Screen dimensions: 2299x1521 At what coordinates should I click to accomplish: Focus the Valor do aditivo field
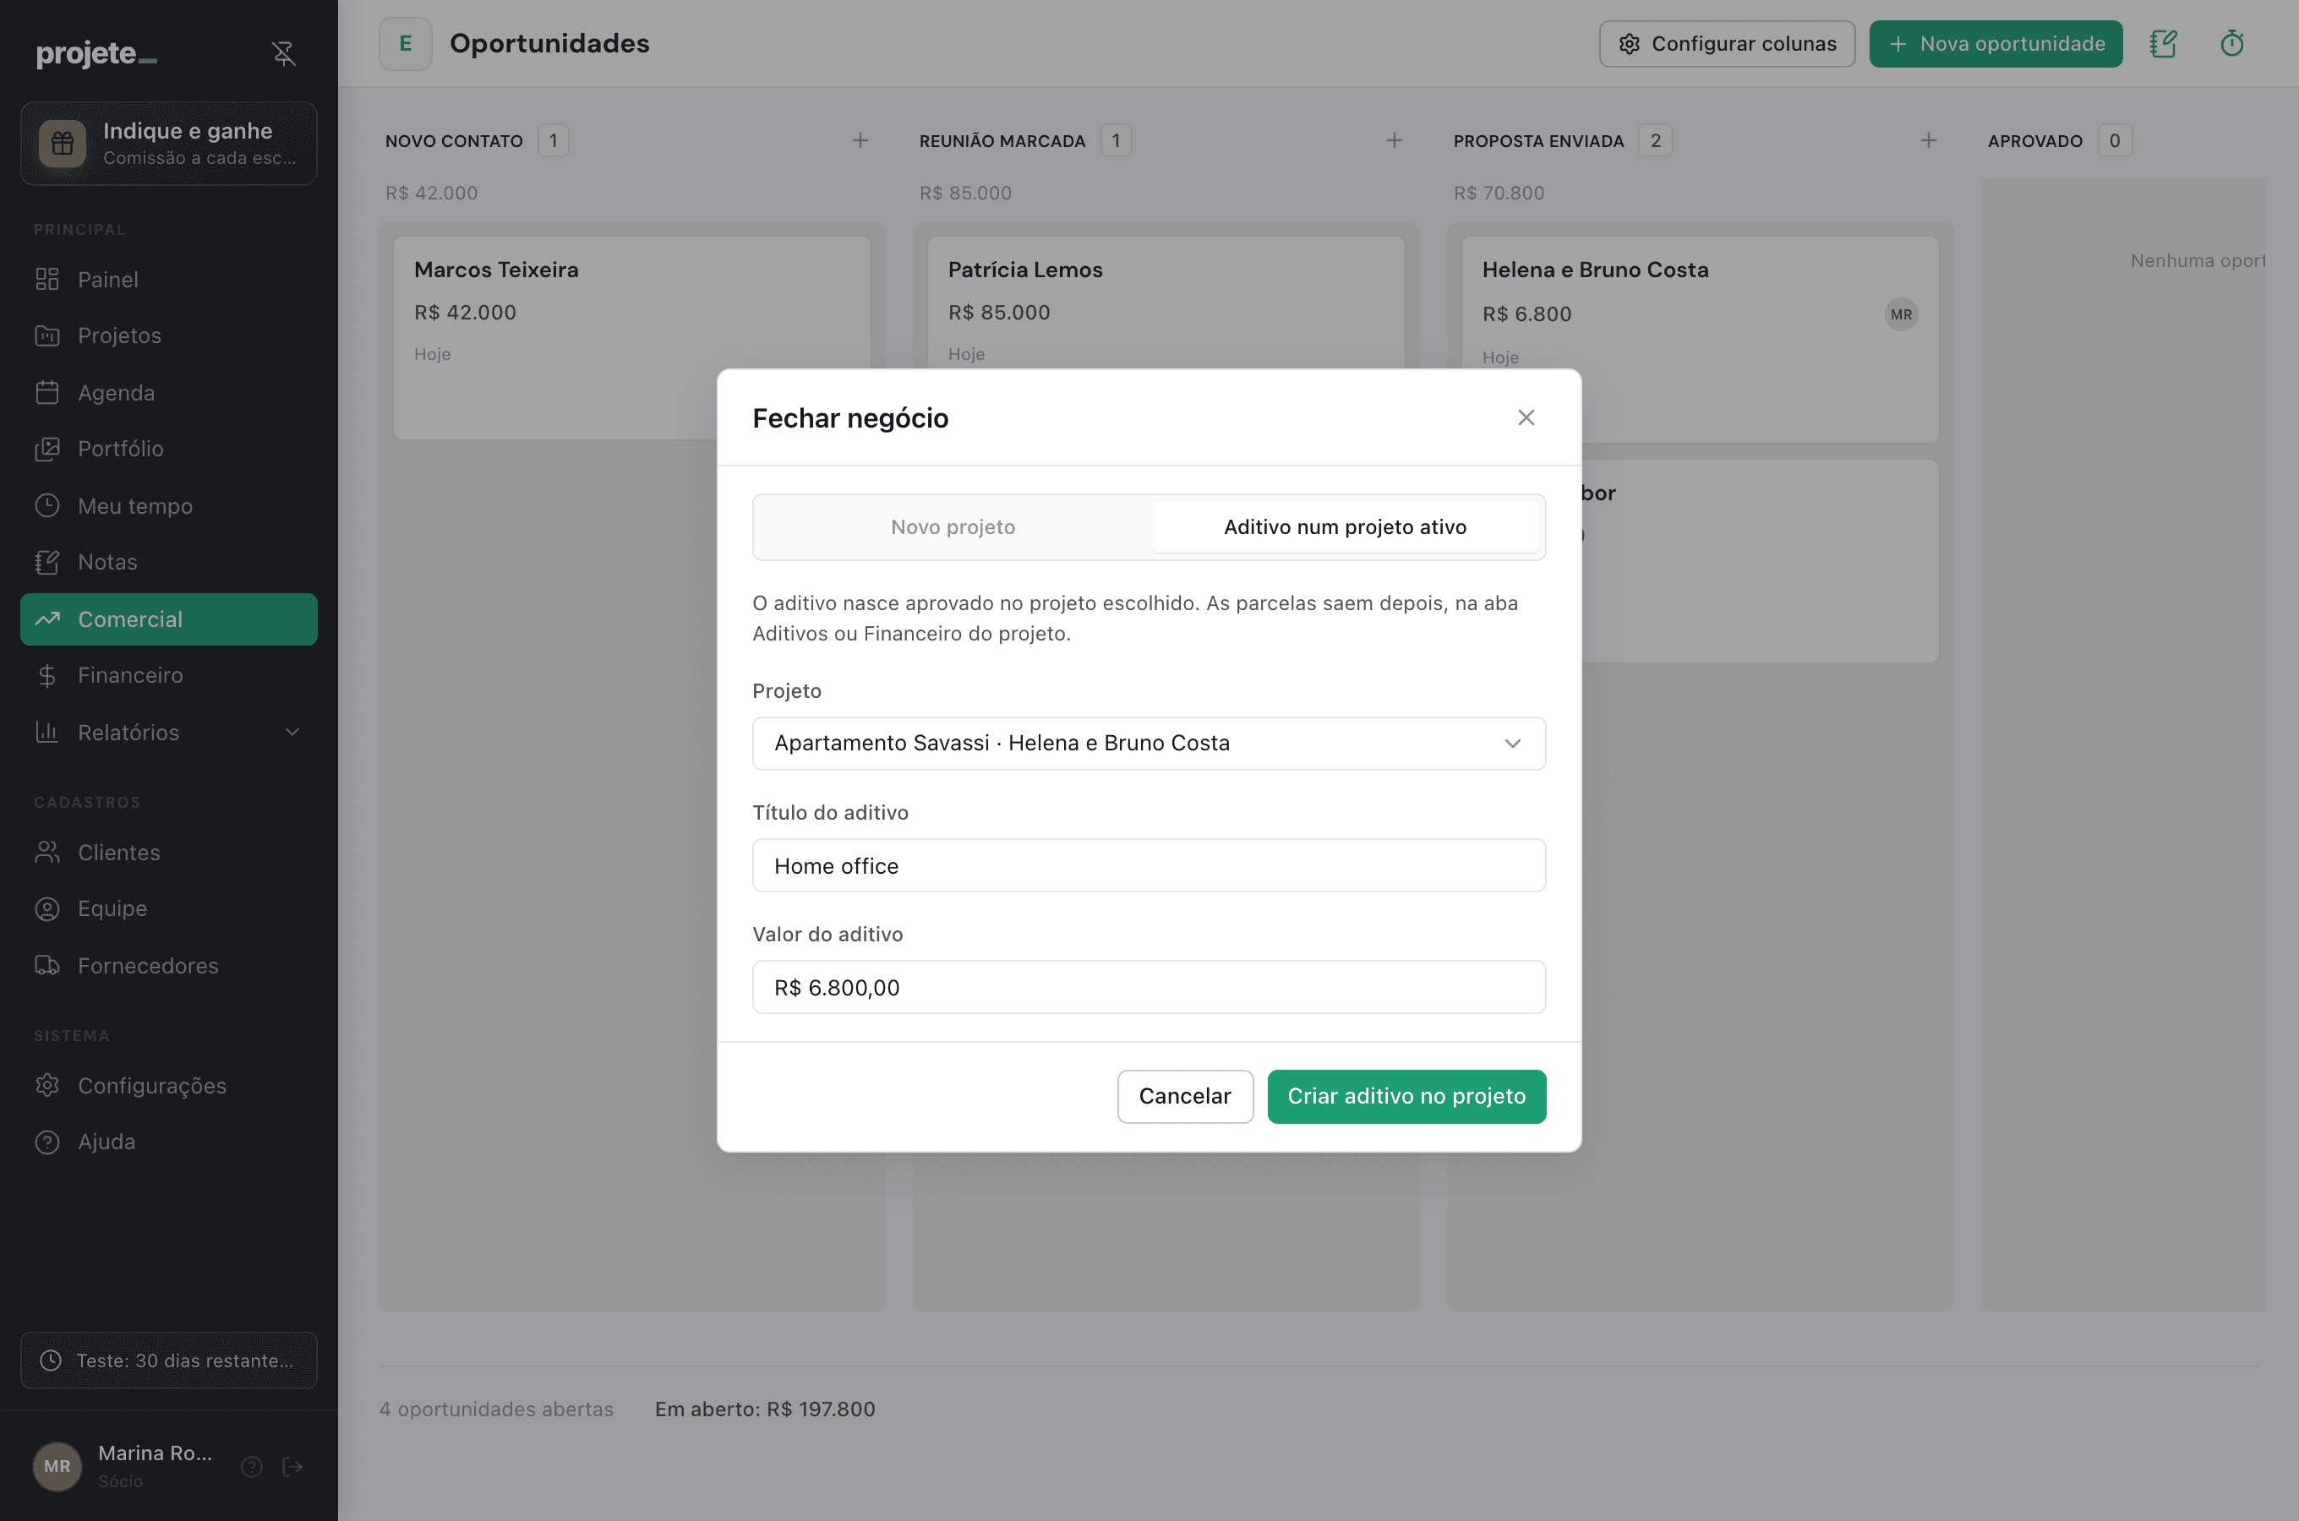click(x=1149, y=986)
